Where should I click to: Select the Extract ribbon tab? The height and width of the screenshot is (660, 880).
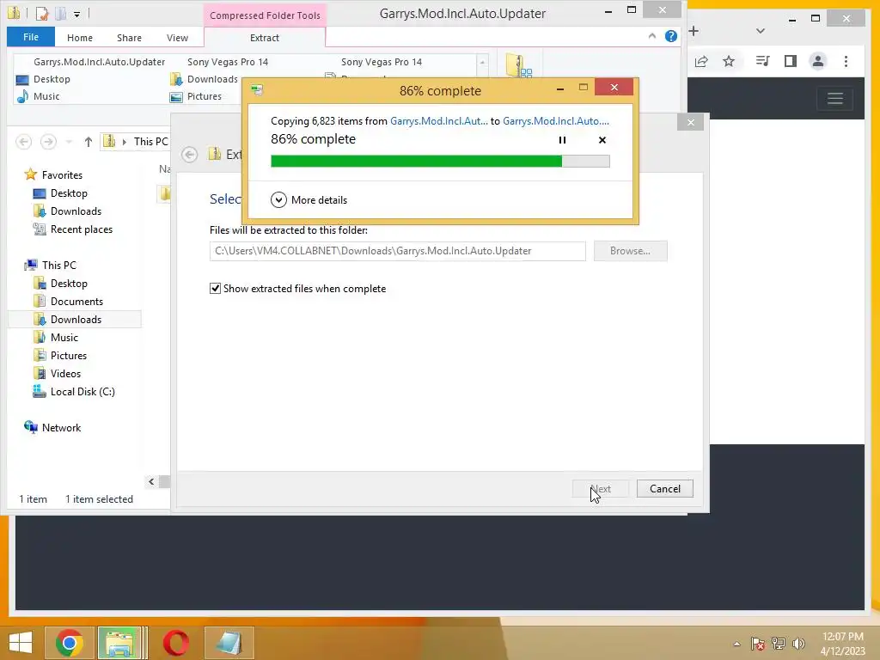(x=265, y=38)
